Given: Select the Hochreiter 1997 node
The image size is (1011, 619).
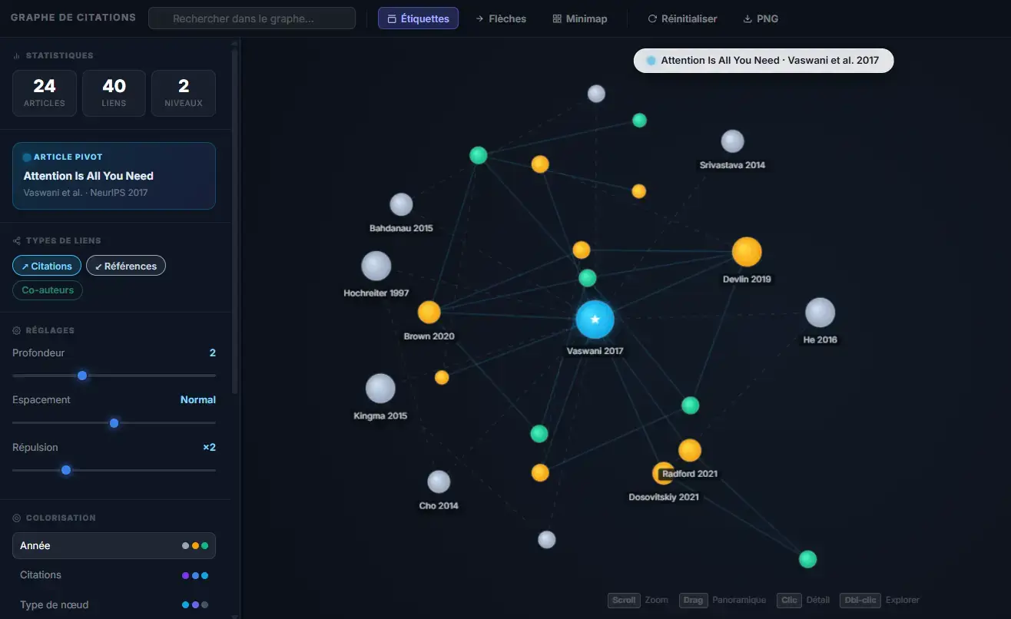Looking at the screenshot, I should 376,266.
